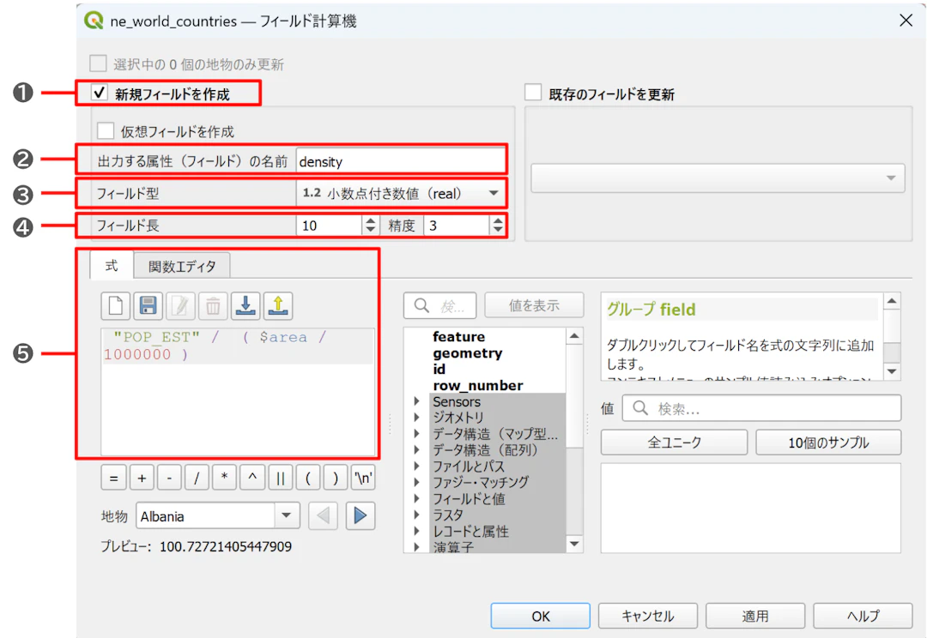Open the existing field selection dropdown
Viewport: 927px width, 638px height.
[718, 178]
